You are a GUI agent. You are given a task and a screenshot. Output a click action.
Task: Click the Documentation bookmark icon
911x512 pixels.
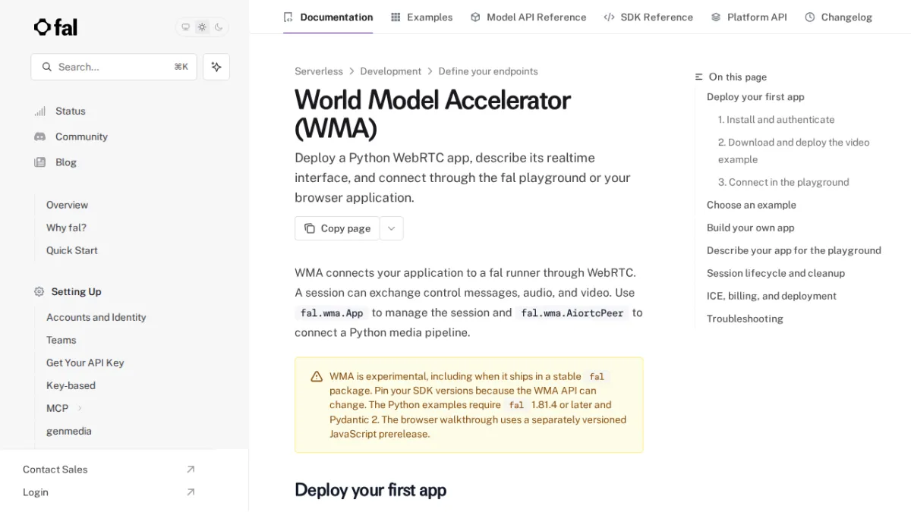pyautogui.click(x=288, y=17)
